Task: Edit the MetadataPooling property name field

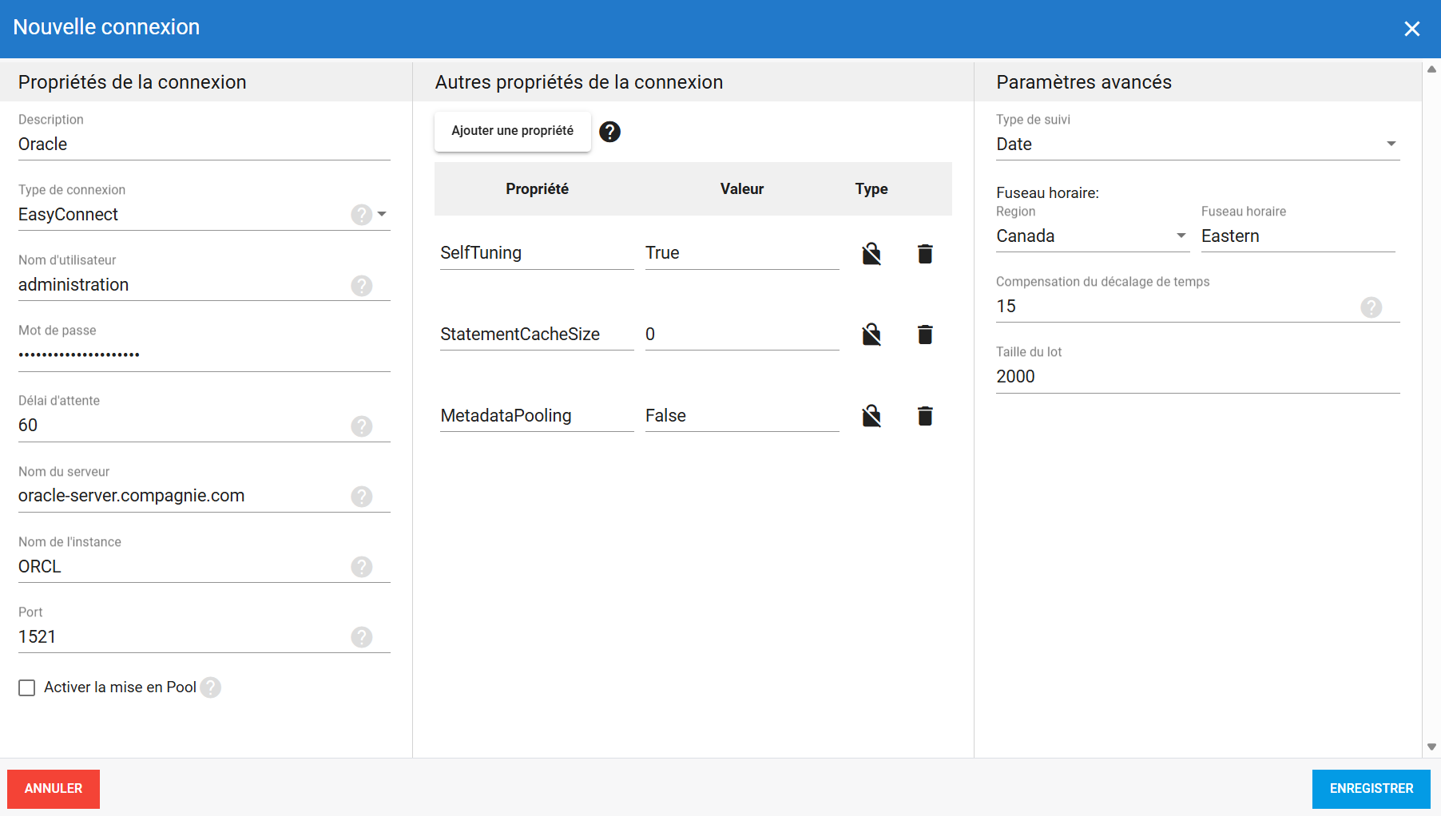Action: point(537,416)
